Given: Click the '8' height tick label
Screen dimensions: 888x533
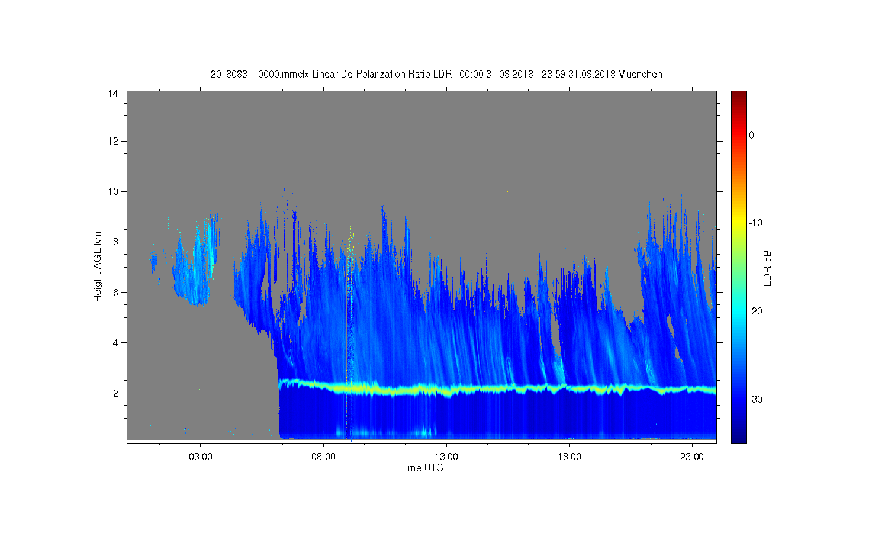Looking at the screenshot, I should coord(115,242).
